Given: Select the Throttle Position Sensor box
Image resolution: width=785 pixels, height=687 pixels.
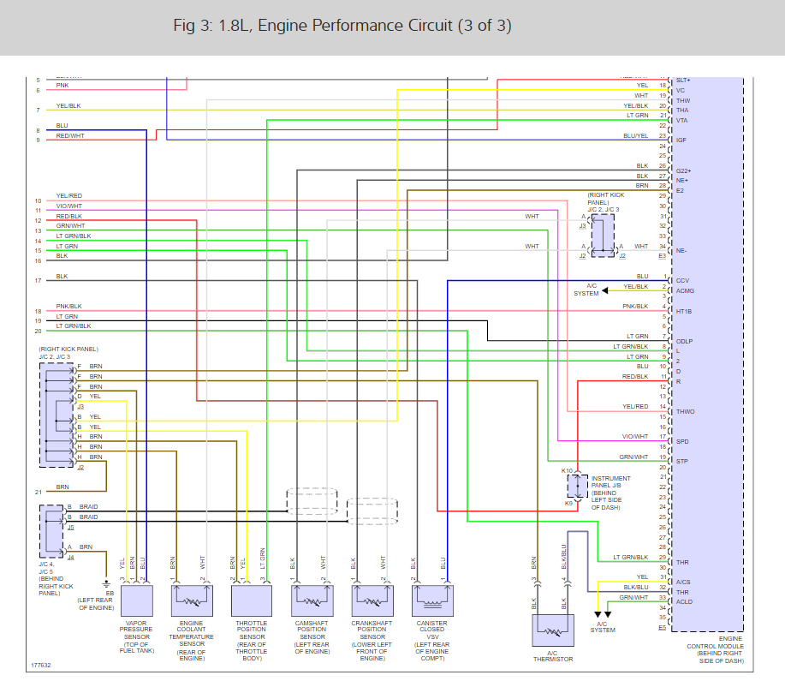Looking at the screenshot, I should coord(252,600).
